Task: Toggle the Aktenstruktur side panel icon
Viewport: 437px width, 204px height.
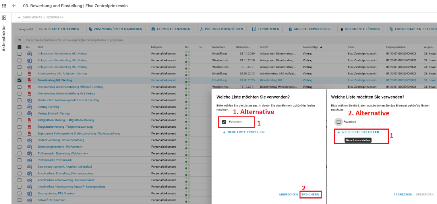Action: click(4, 18)
